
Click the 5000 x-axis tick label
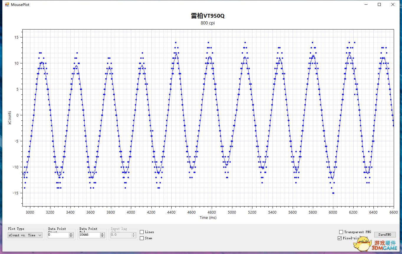[232, 212]
